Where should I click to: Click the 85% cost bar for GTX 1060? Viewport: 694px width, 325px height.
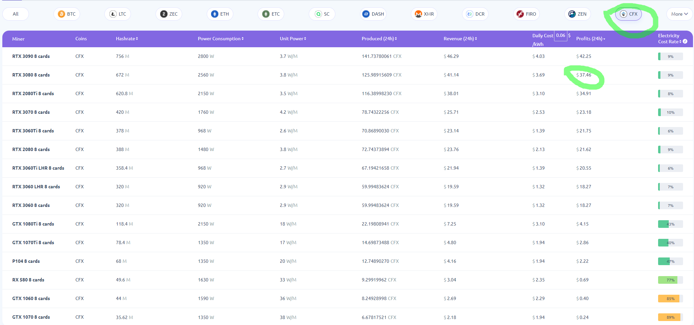[x=670, y=298]
